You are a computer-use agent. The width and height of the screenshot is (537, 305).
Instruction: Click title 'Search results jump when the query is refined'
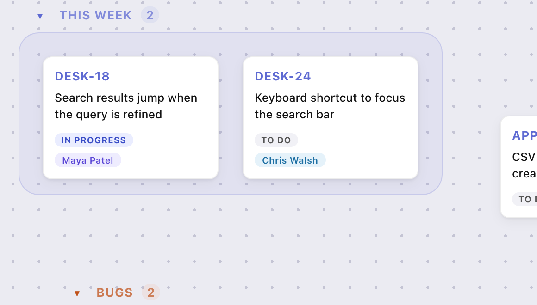tap(126, 106)
